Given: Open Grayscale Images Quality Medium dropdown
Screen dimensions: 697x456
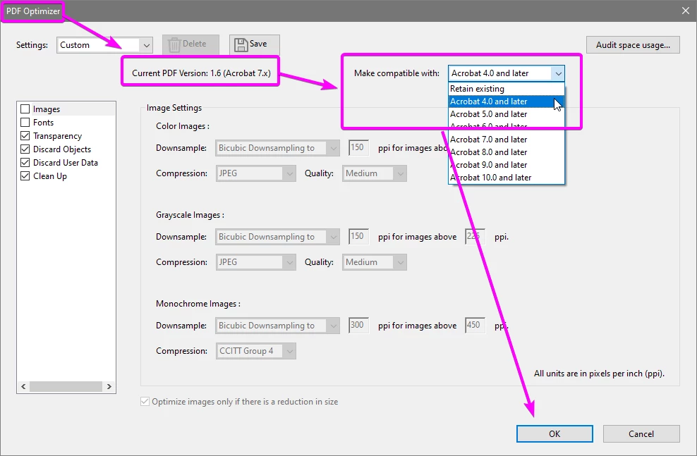Looking at the screenshot, I should click(375, 262).
